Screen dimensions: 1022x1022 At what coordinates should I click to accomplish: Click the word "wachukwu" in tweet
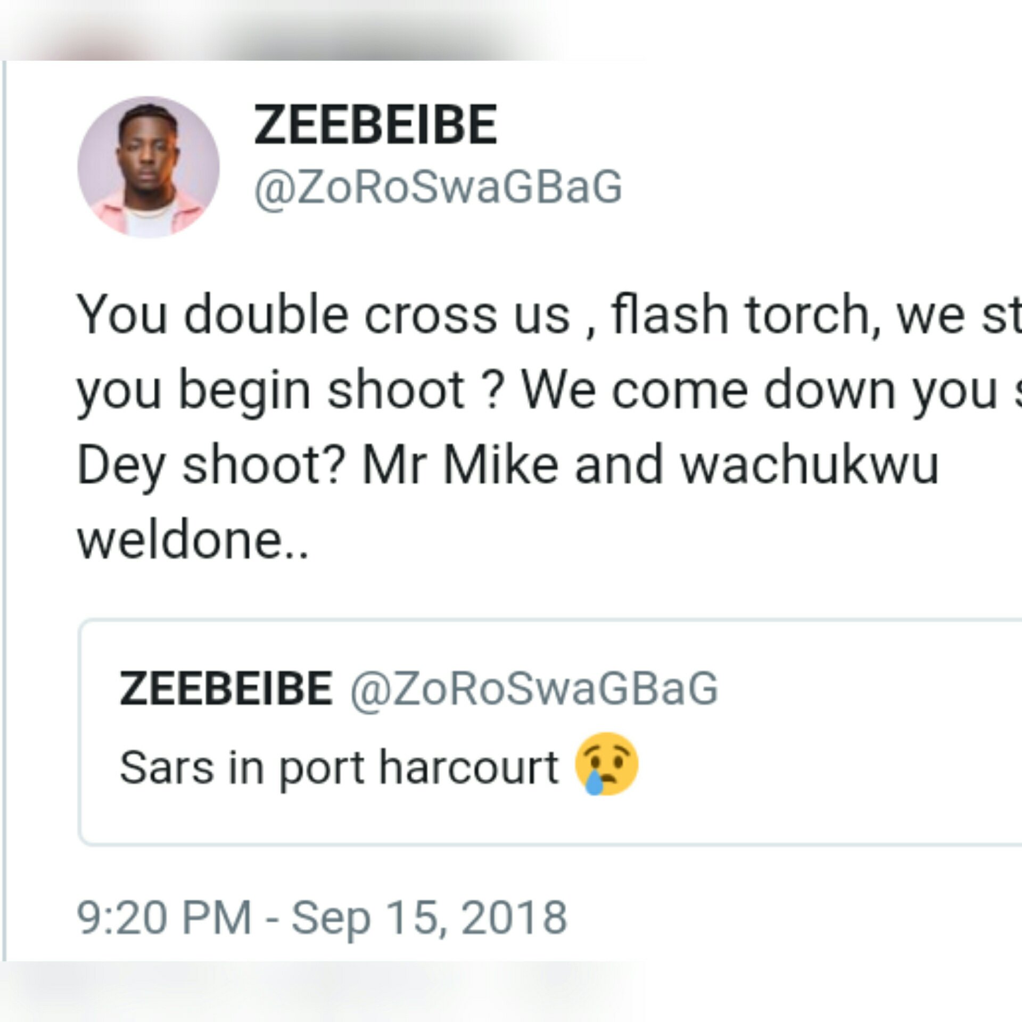(810, 465)
